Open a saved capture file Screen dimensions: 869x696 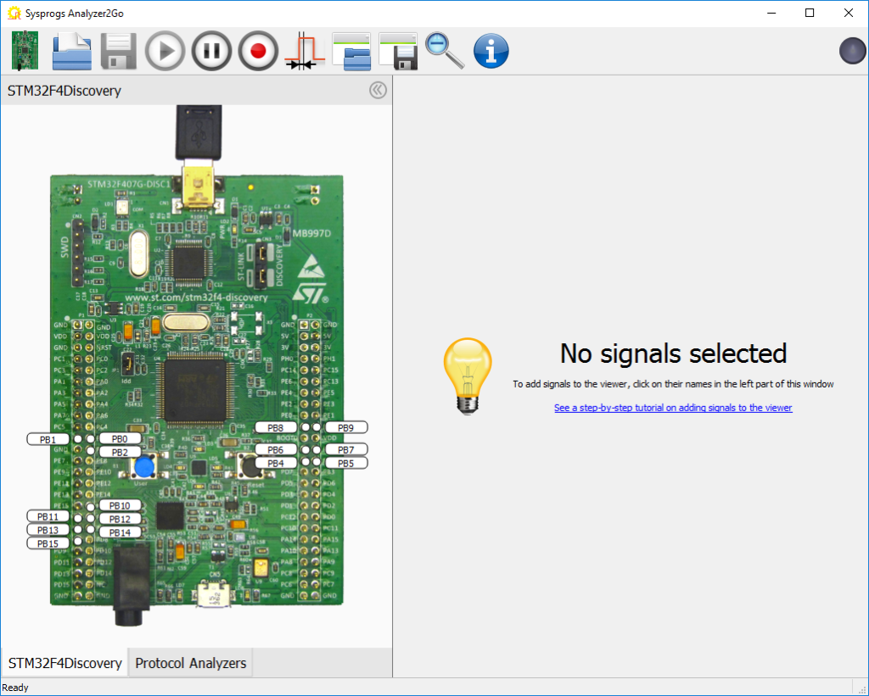coord(71,51)
